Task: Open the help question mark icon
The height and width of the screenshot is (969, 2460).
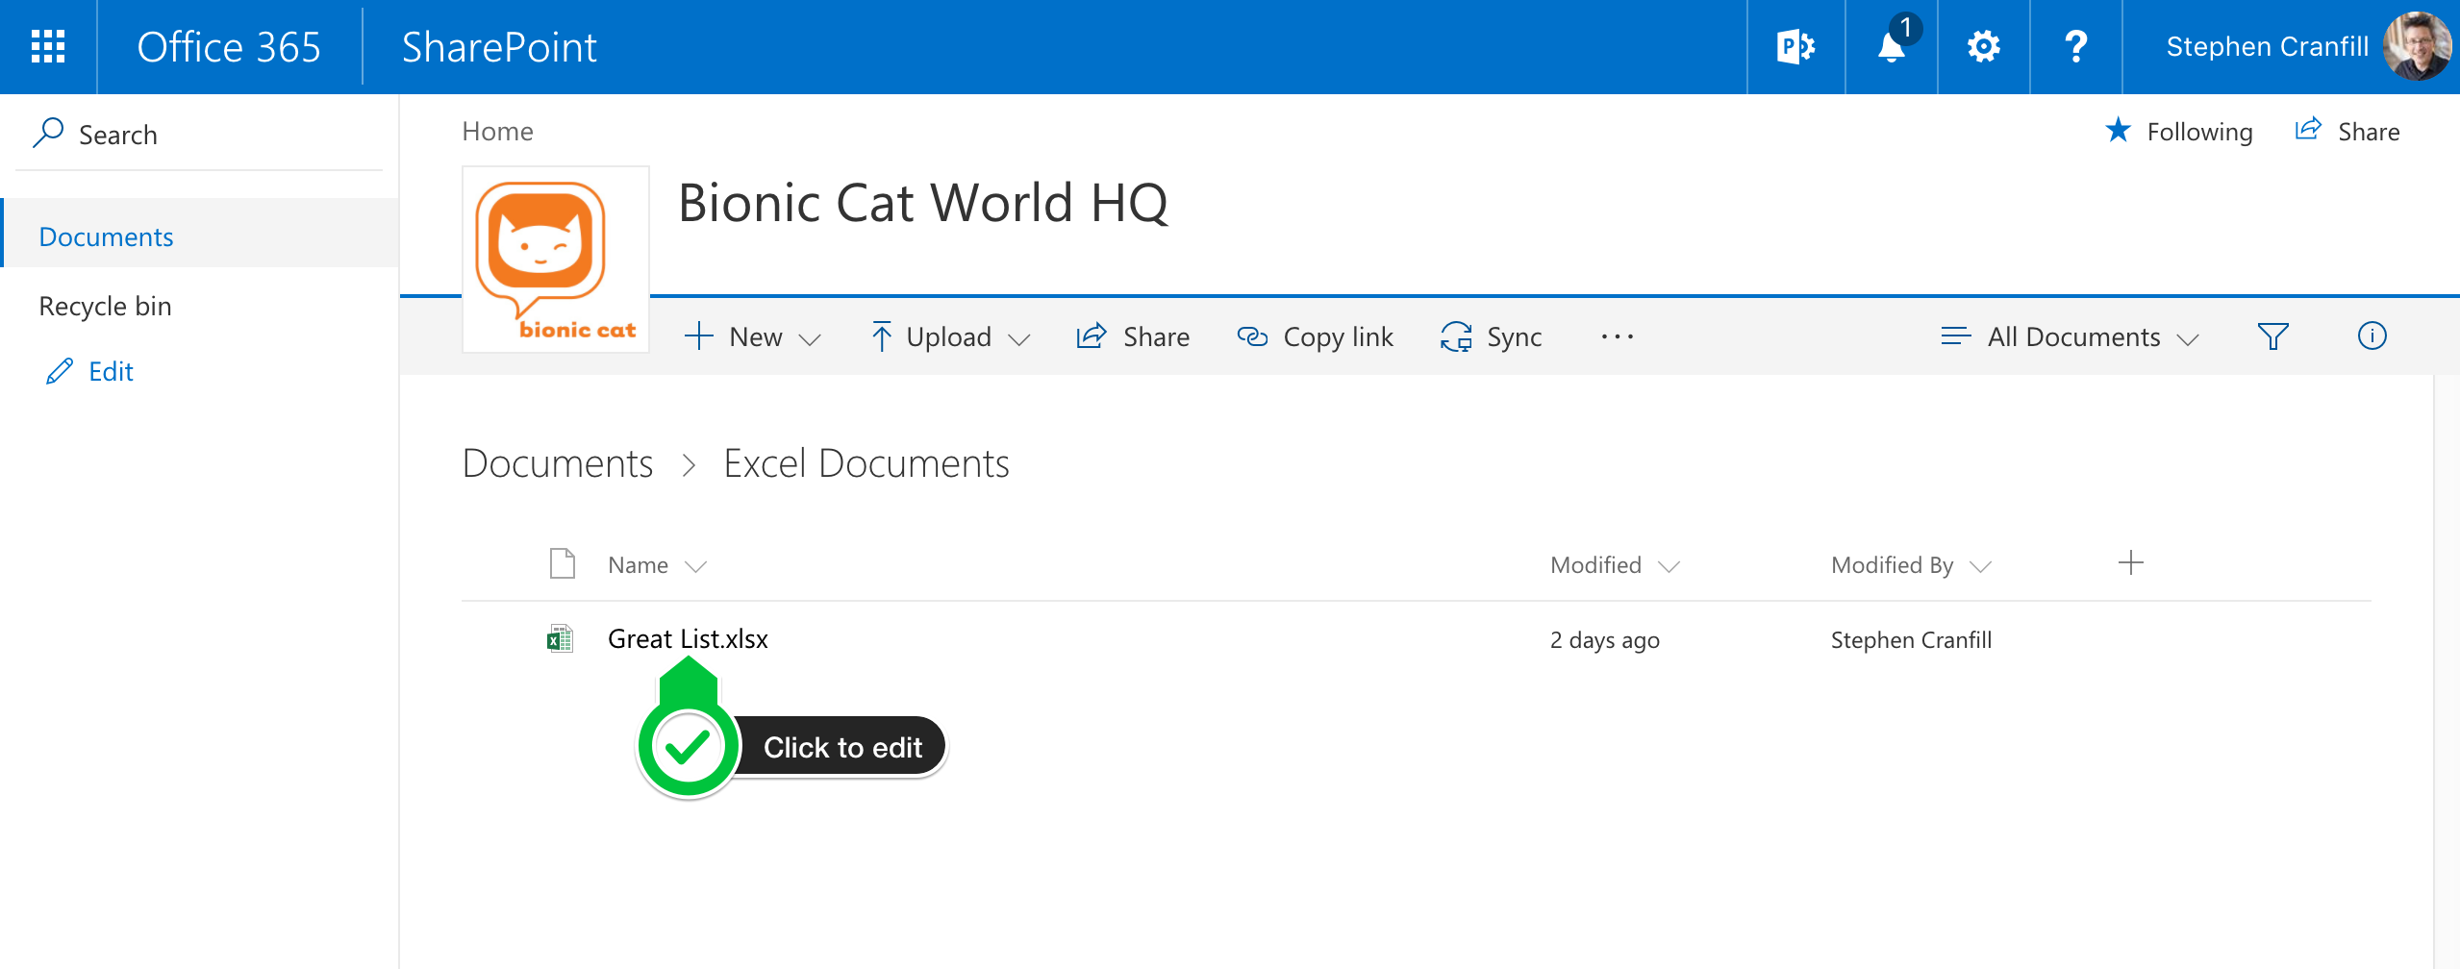Action: (x=2075, y=46)
